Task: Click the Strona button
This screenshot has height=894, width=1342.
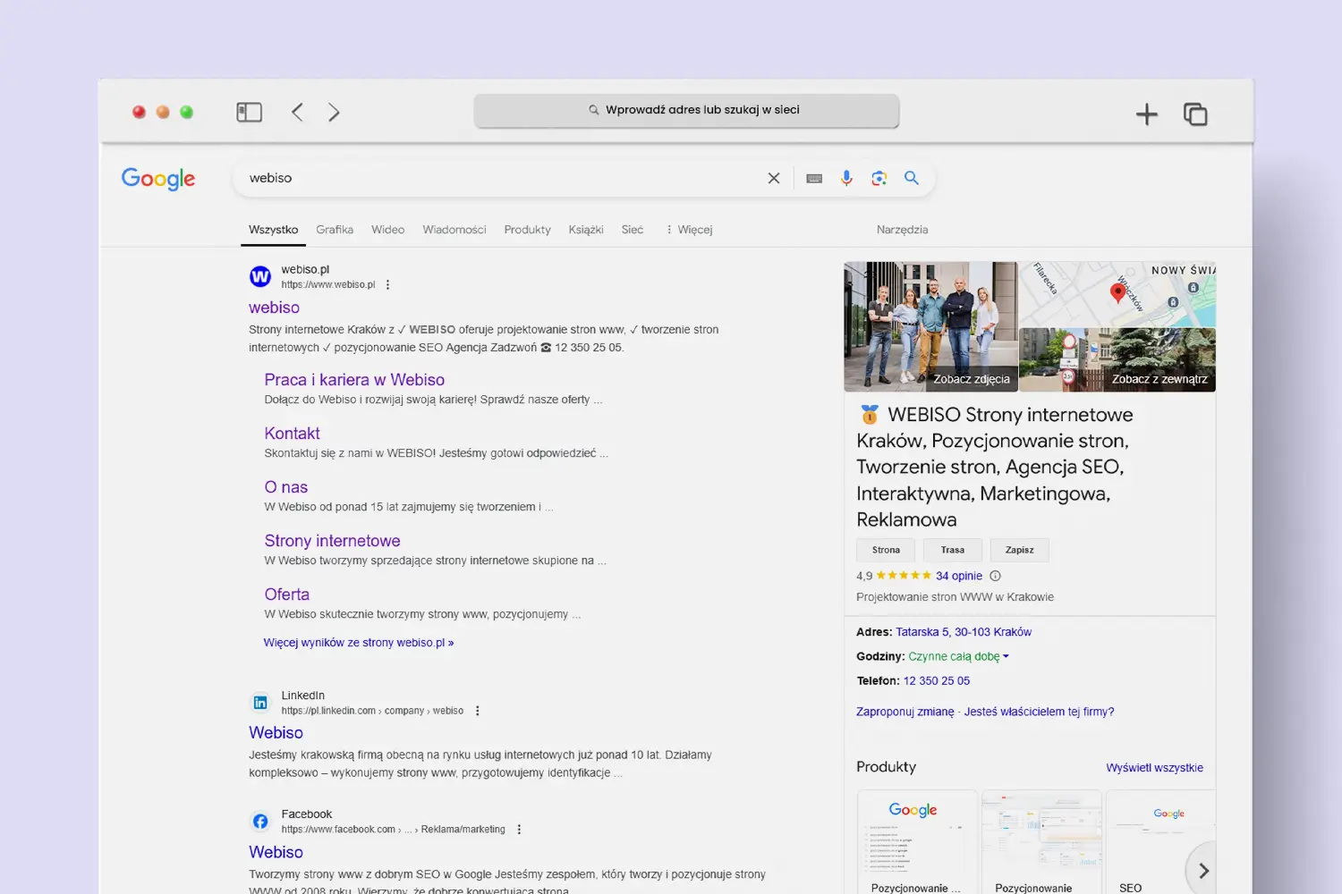Action: pyautogui.click(x=886, y=550)
